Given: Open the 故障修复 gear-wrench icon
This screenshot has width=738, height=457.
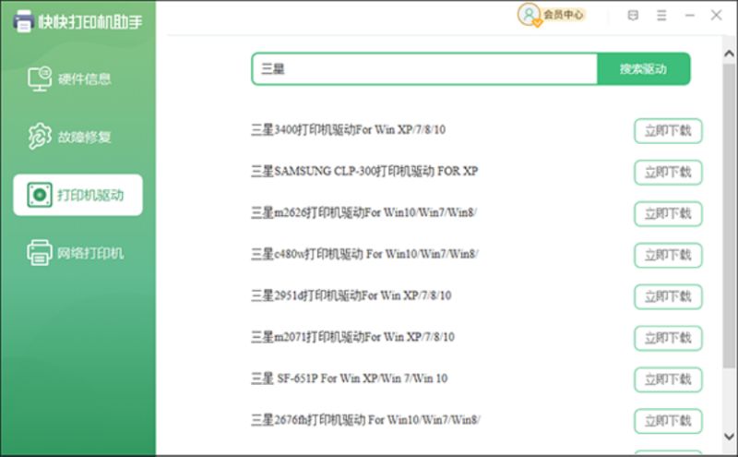Looking at the screenshot, I should (40, 137).
